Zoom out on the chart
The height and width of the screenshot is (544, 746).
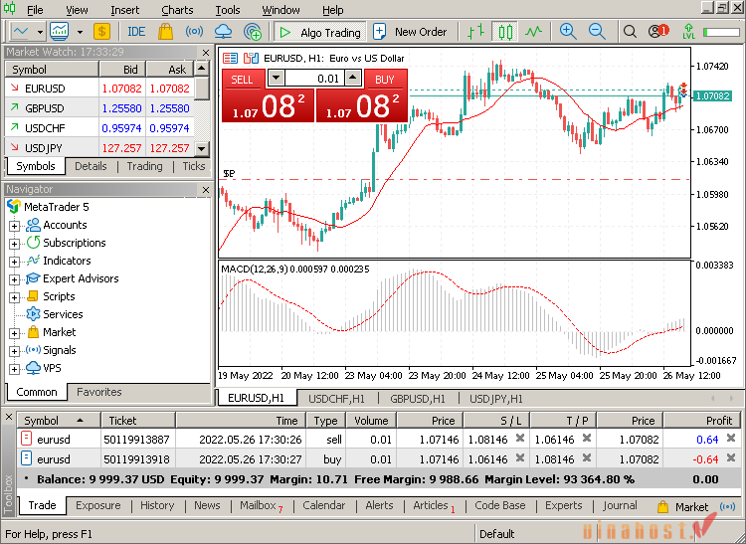(x=597, y=32)
